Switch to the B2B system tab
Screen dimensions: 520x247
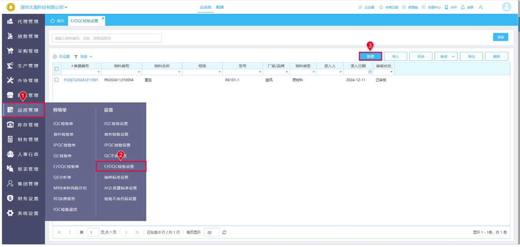(x=220, y=7)
